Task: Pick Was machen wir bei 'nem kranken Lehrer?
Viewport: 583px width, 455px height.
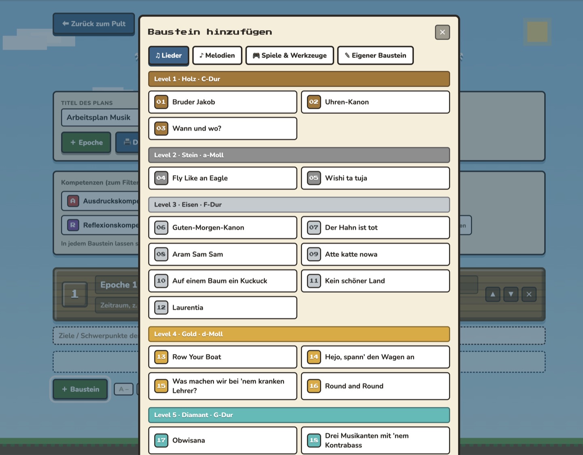Action: tap(223, 386)
